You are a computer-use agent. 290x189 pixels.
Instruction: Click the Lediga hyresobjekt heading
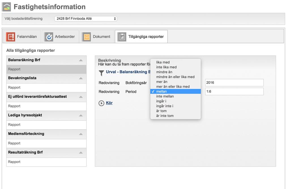coord(25,115)
